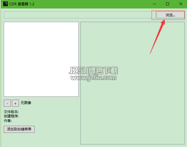Click the 添加到右键菜单 button
The height and width of the screenshot is (147, 187).
[19, 129]
